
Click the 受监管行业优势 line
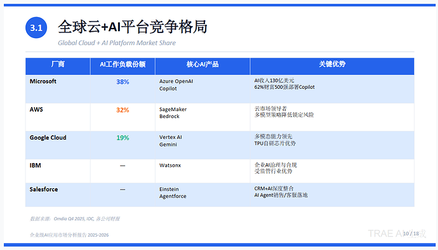point(273,171)
